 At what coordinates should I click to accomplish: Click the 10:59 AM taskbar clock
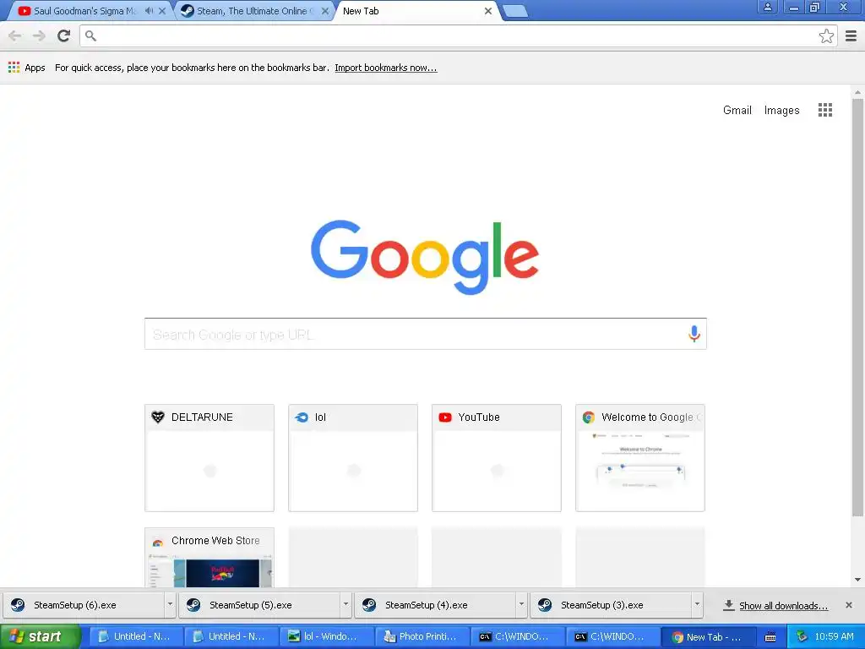pyautogui.click(x=834, y=636)
